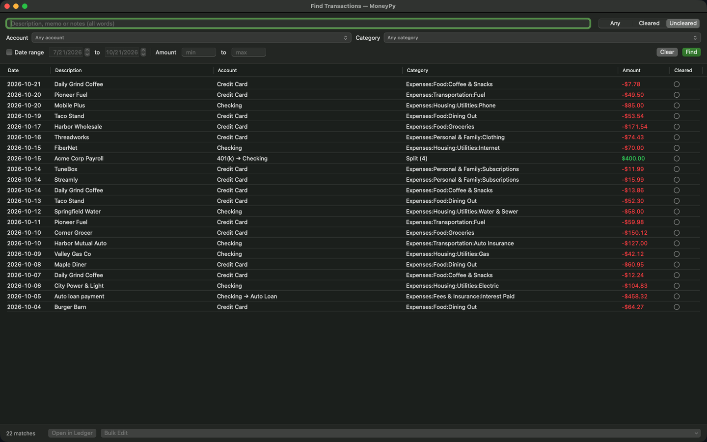
Task: Select the Maple Diner description
Action: pos(70,265)
